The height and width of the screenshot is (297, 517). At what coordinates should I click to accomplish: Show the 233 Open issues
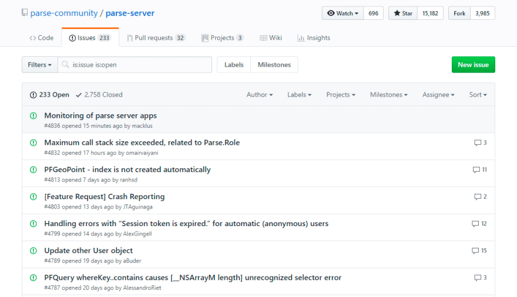[x=49, y=95]
